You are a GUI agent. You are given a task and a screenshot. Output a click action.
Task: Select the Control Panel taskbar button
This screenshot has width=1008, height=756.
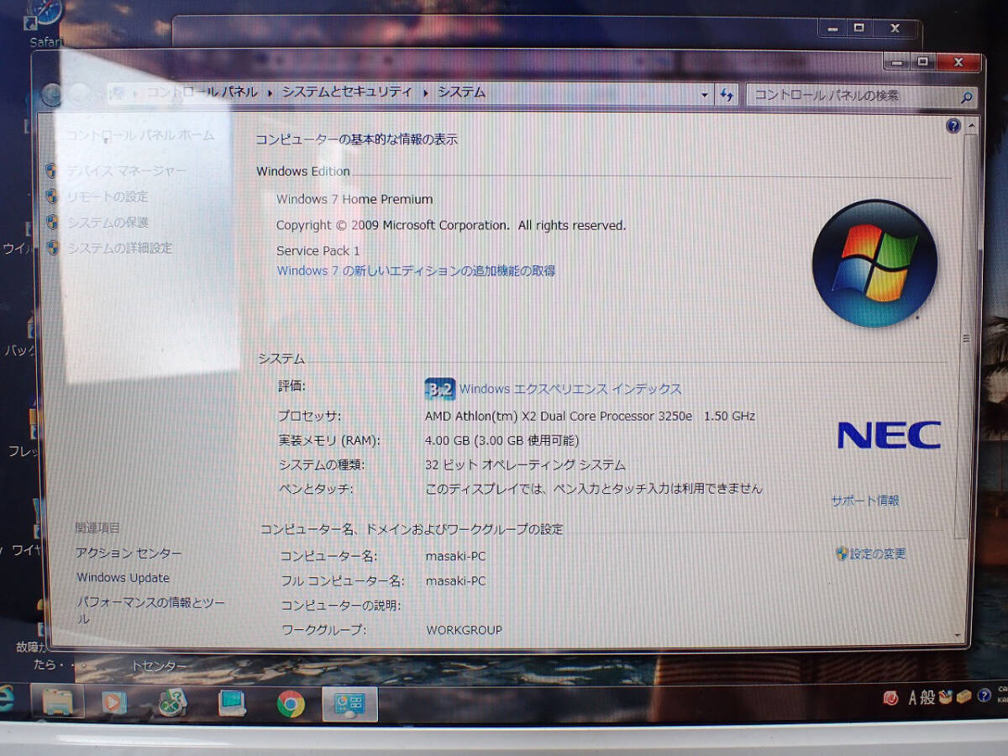[x=349, y=704]
